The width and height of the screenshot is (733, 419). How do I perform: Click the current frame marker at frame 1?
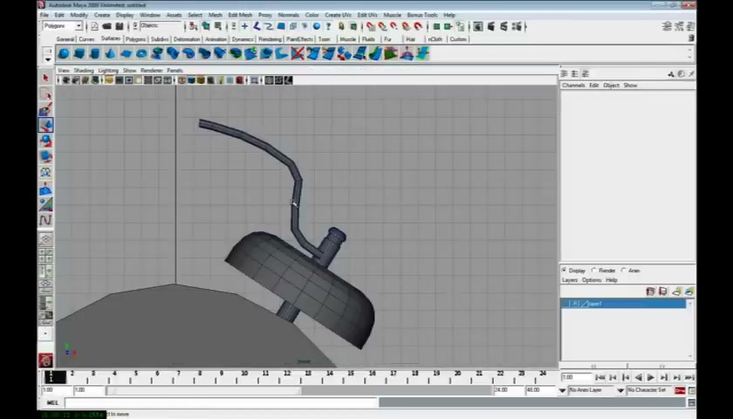[55, 376]
